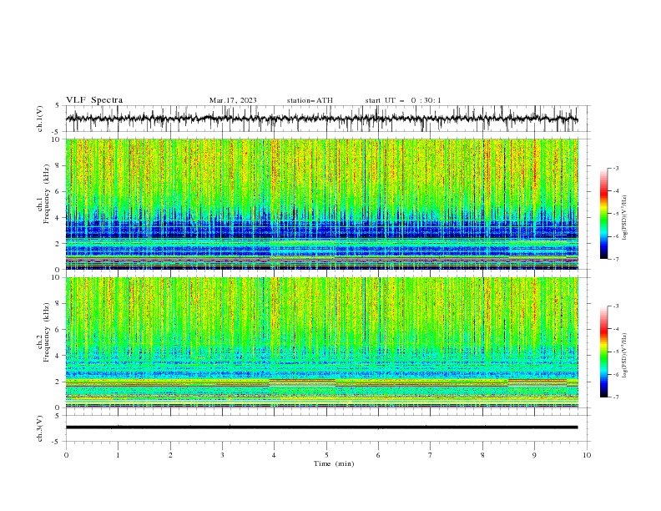
Task: Click time axis tick label "9"
Action: (x=534, y=455)
